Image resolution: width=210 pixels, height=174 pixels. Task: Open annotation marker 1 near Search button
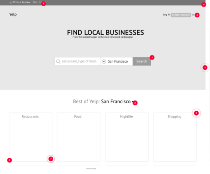152,57
